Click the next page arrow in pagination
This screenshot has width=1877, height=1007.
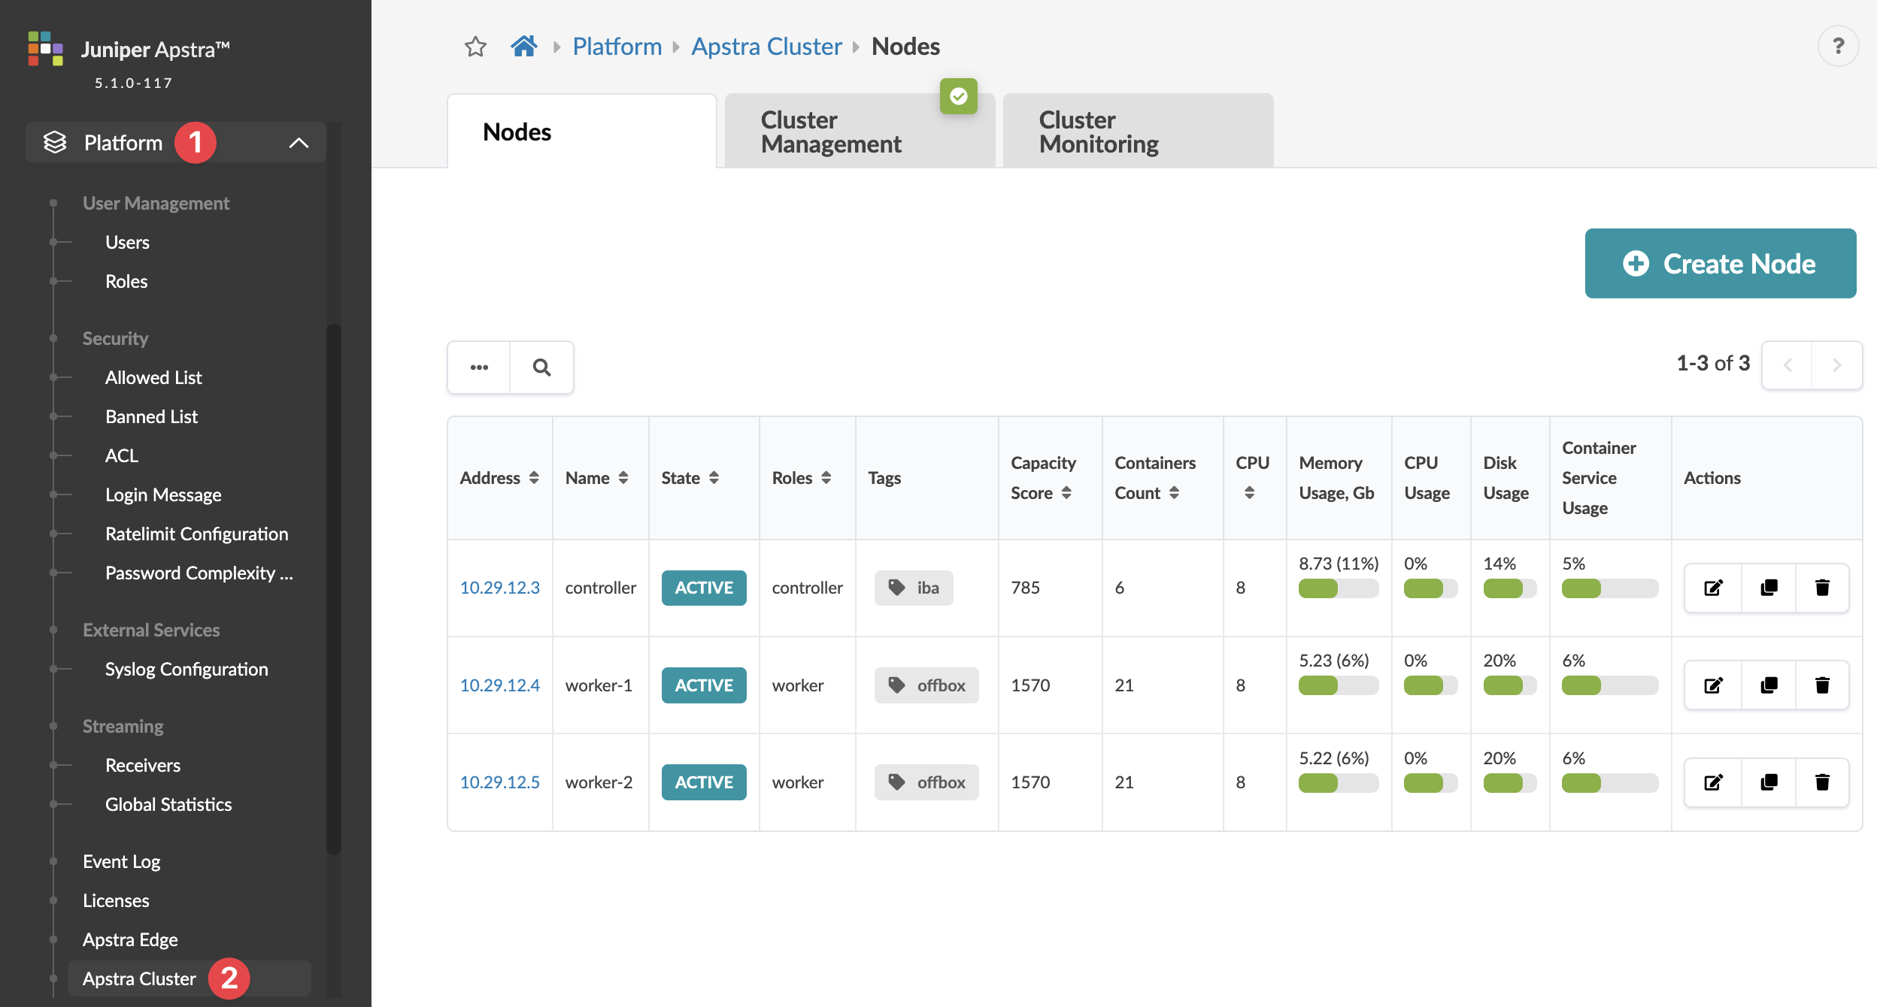tap(1836, 365)
